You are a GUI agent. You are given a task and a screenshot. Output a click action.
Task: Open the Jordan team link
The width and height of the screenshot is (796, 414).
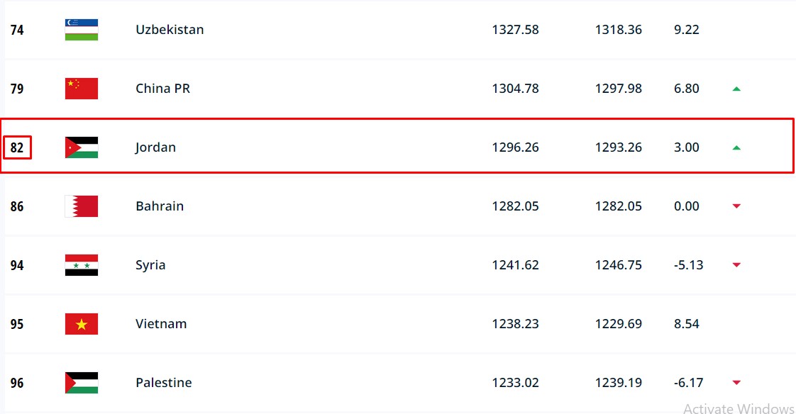click(x=155, y=147)
